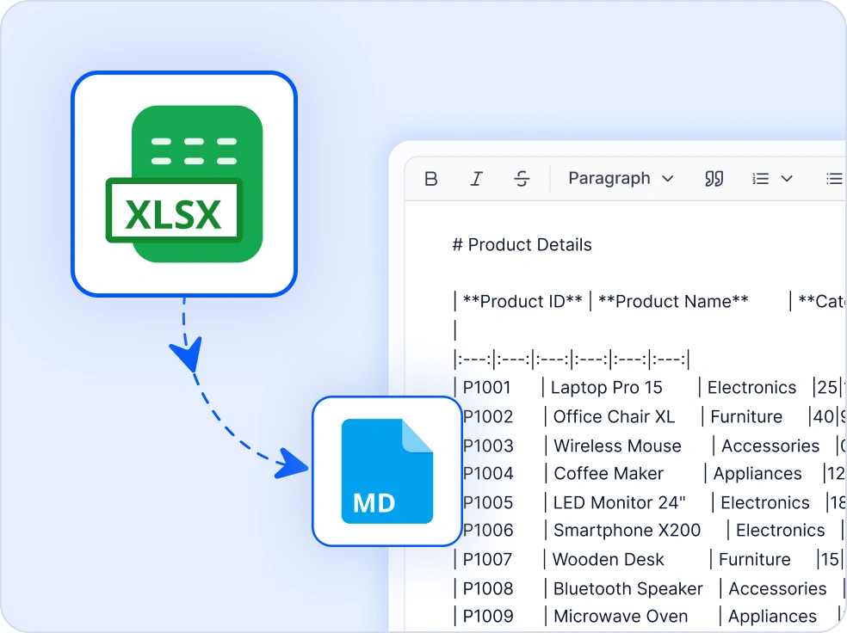
Task: Click 'Appliances' in the Microwave Oven row
Action: click(772, 616)
